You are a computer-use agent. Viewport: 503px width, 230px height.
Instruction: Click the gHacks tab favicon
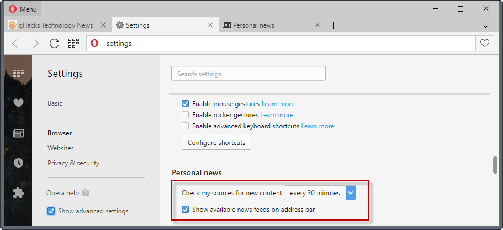13,25
